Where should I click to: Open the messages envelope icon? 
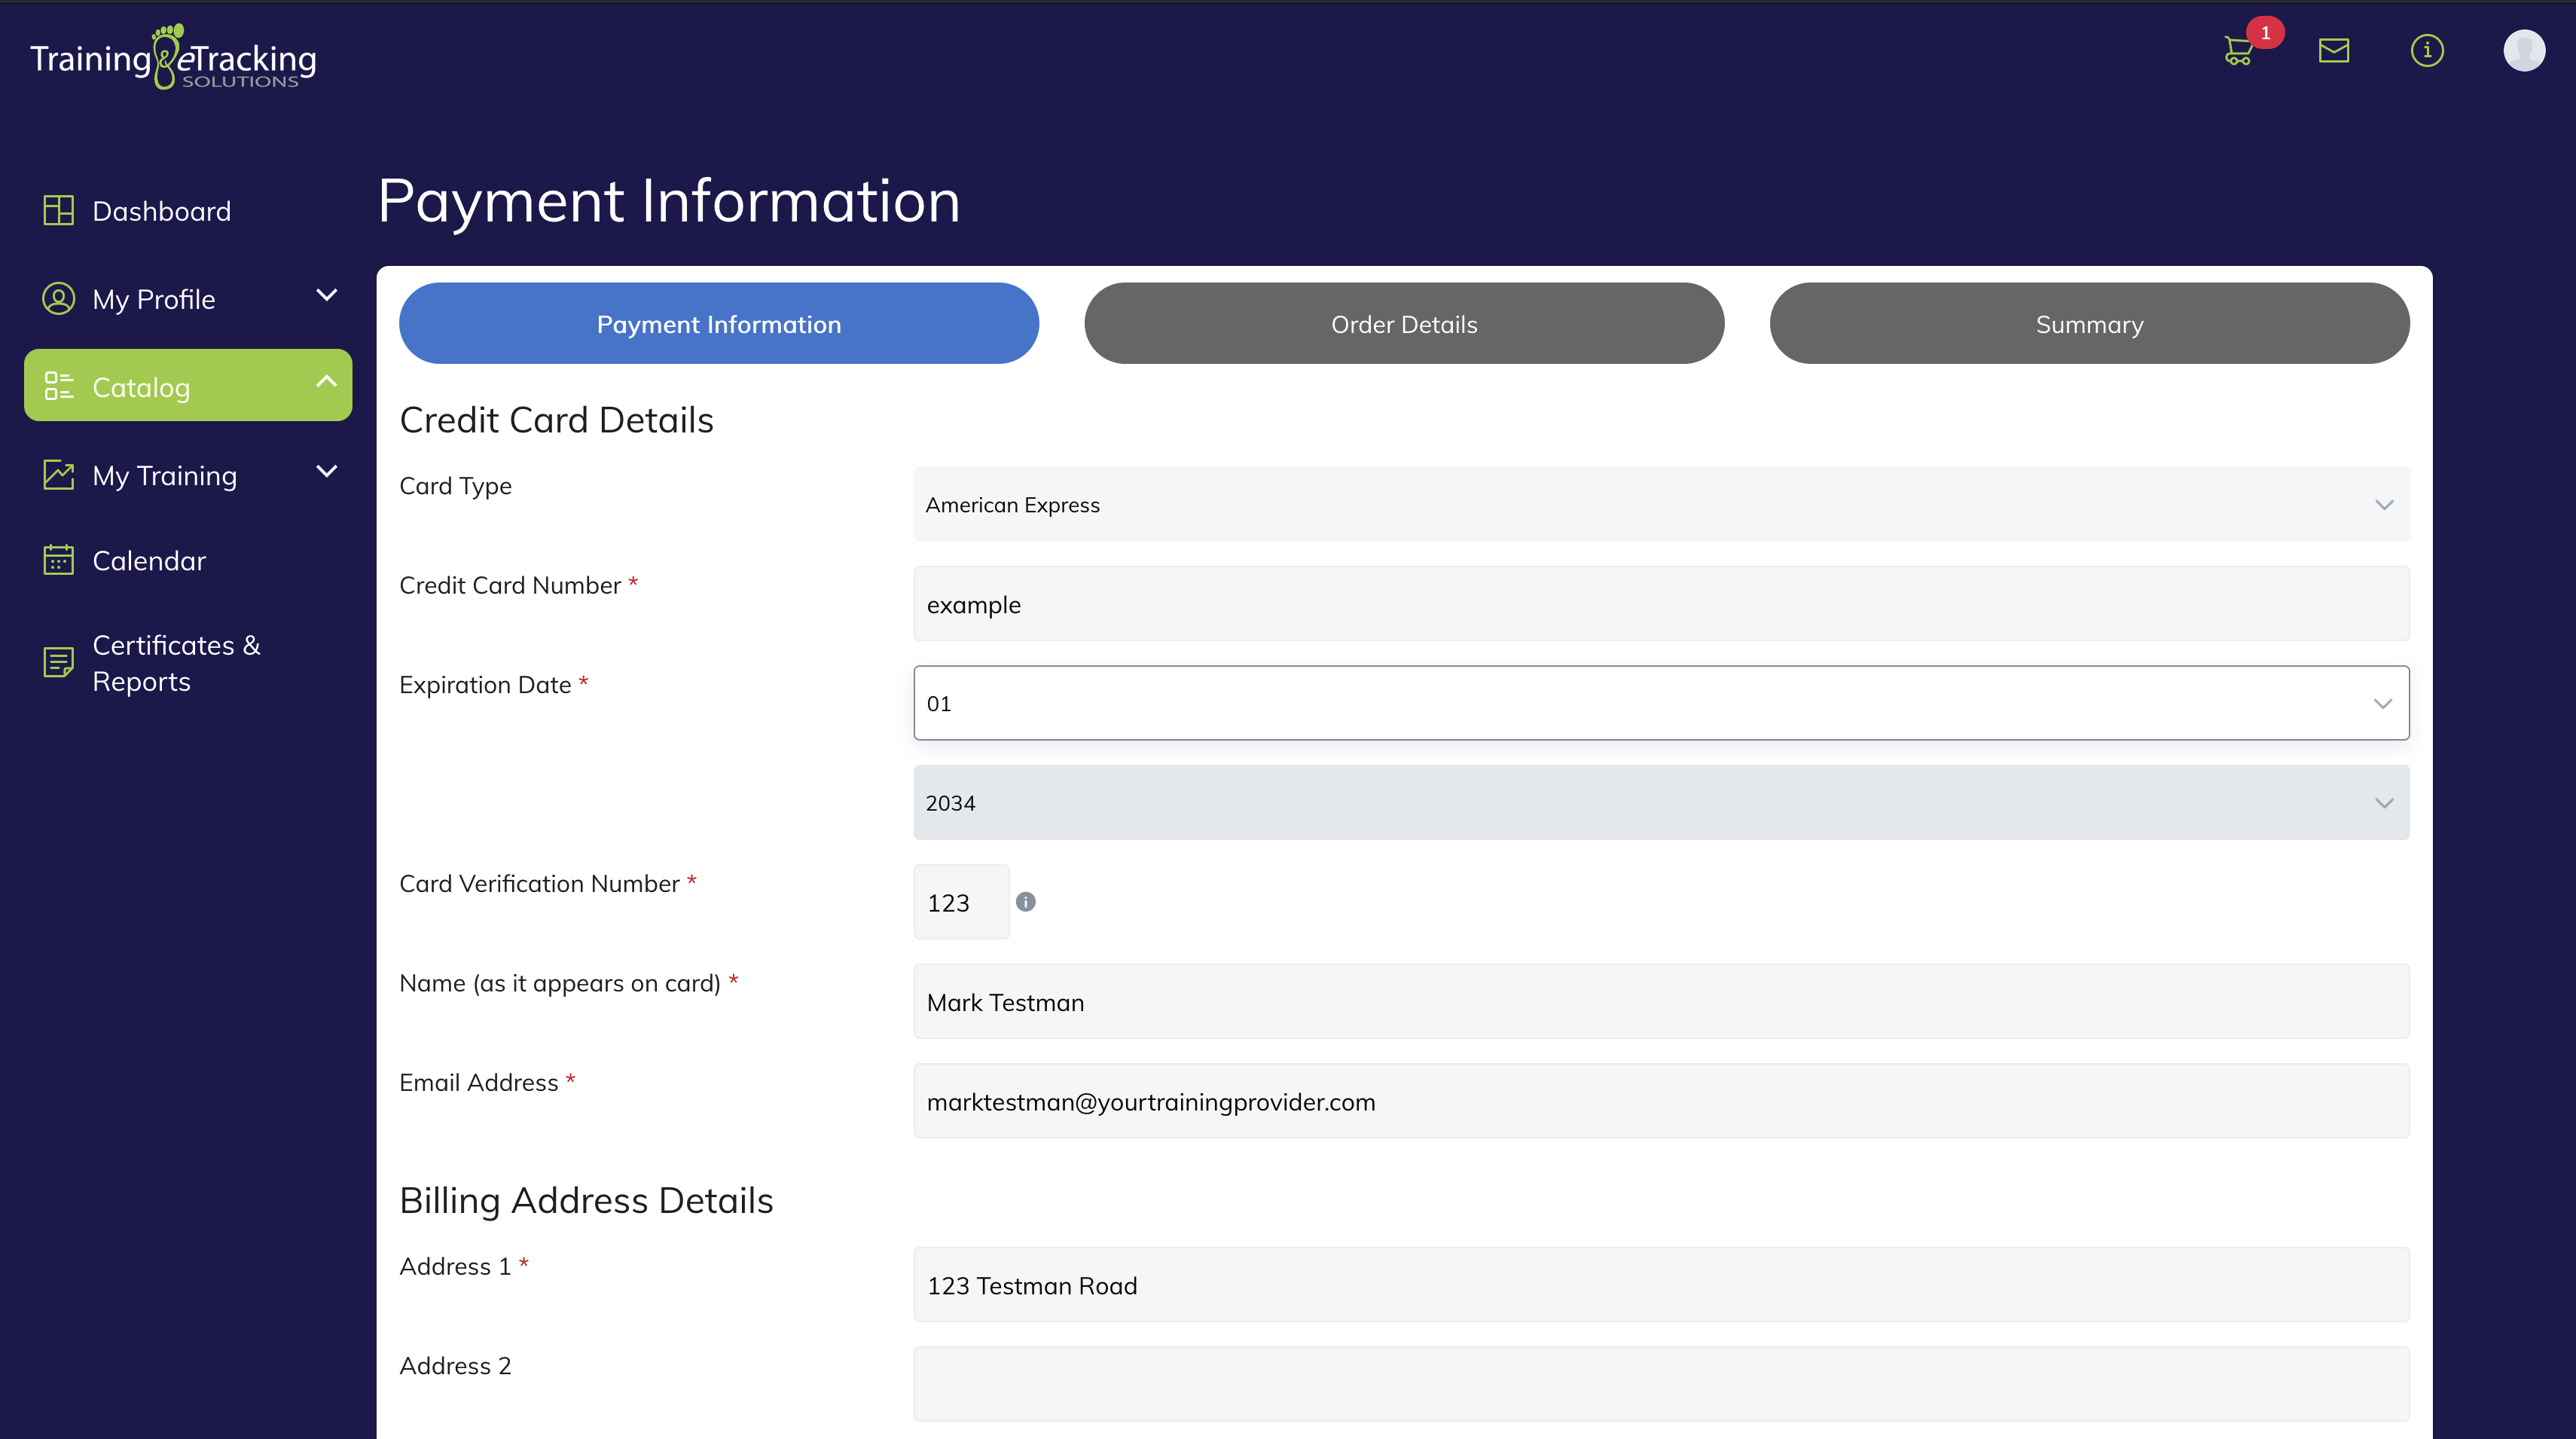coord(2333,50)
